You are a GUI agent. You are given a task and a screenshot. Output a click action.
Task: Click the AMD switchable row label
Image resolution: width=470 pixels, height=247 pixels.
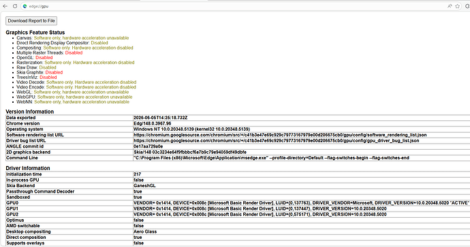click(23, 226)
